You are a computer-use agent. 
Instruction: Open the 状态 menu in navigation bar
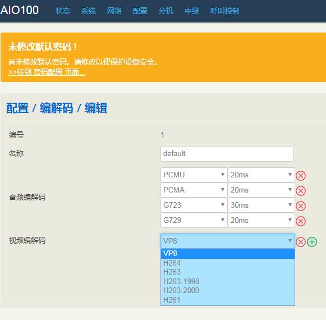[x=63, y=11]
